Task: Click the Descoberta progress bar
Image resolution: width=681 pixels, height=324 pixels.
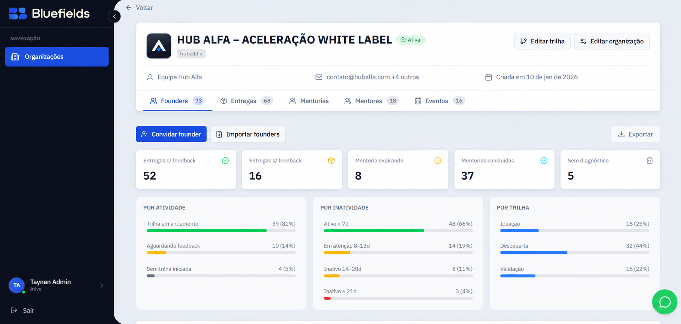Action: pos(575,253)
